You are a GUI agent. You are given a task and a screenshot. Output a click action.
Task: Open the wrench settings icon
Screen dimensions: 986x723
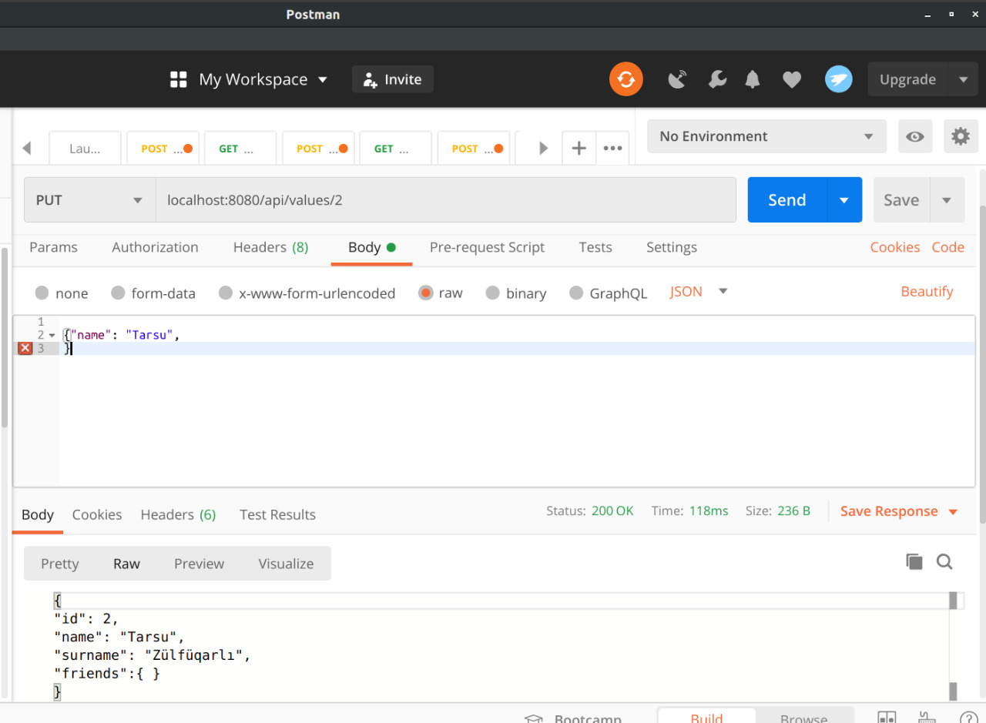(x=717, y=79)
